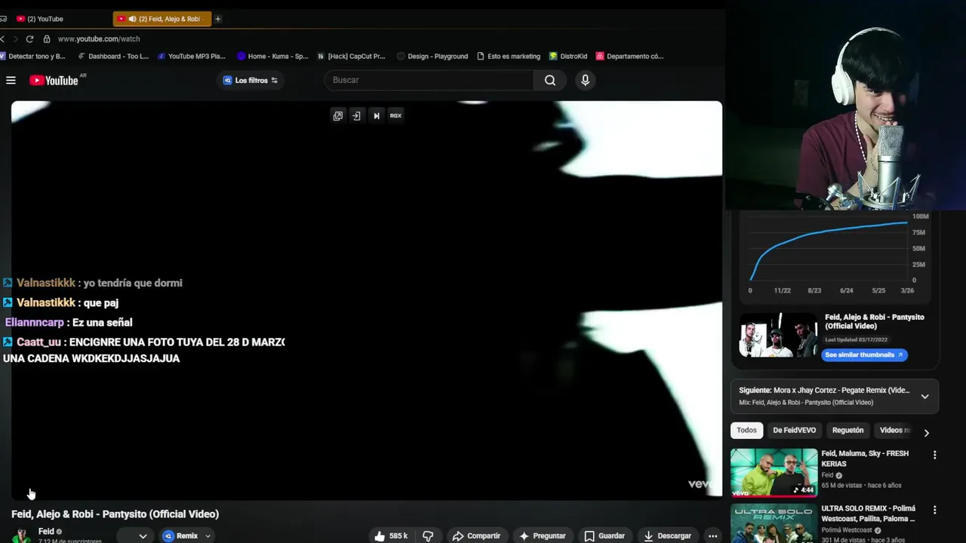Click the enter-arrow icon above the video
966x543 pixels.
click(356, 115)
